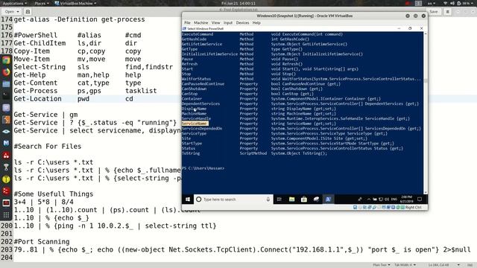The width and height of the screenshot is (477, 268).
Task: Click the PS C:\Users\Hassan> prompt line
Action: point(203,168)
